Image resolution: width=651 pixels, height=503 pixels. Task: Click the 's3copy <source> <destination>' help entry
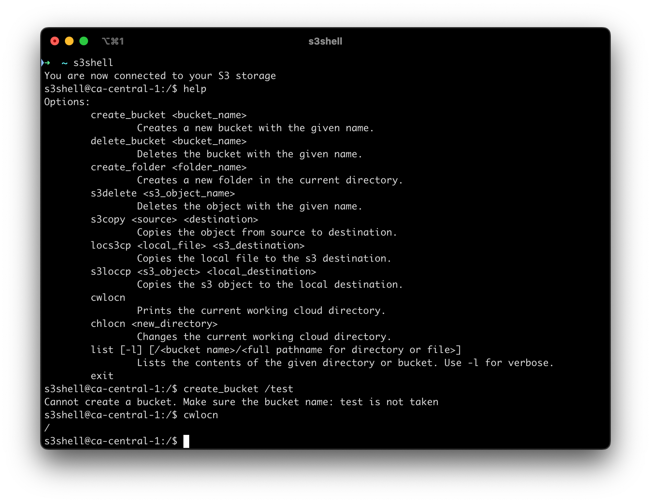pos(174,219)
